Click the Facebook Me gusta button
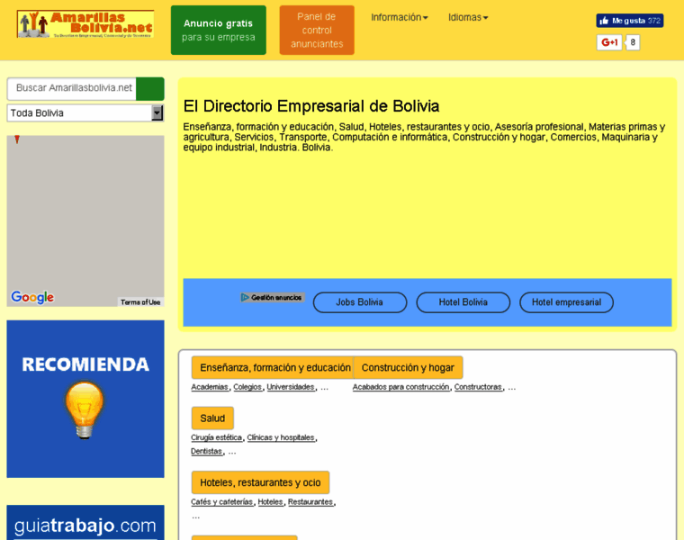Viewport: 684px width, 540px height. coord(629,21)
